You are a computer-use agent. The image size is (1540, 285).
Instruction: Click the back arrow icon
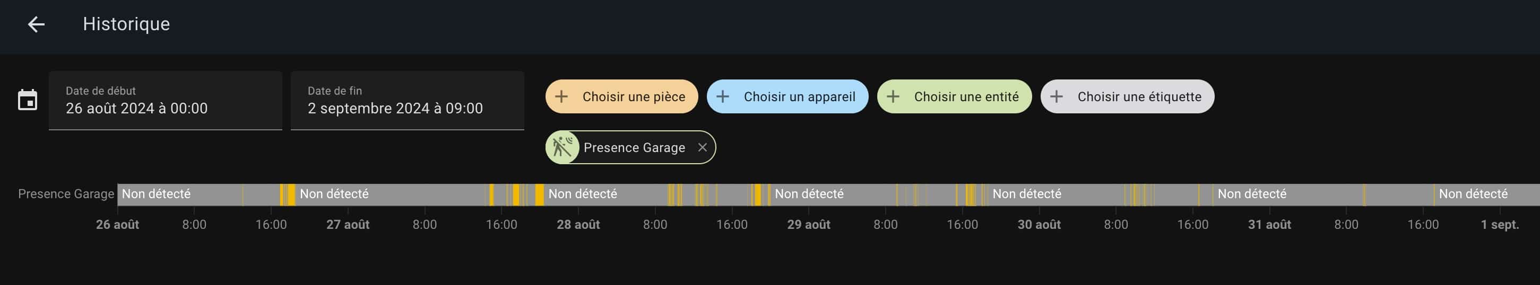click(x=37, y=24)
